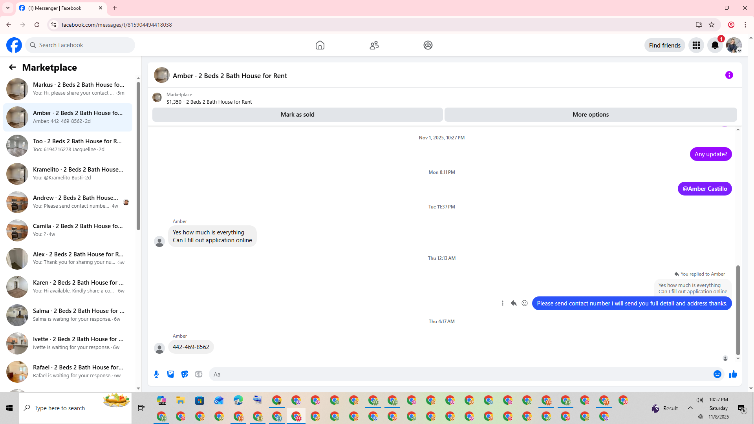Switch to Friends tab
The image size is (754, 424).
(x=374, y=45)
